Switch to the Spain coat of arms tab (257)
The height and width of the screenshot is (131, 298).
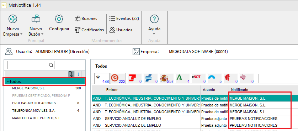coord(167,78)
